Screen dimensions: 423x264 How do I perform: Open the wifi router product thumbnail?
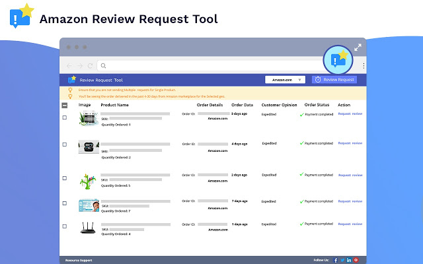(x=88, y=228)
